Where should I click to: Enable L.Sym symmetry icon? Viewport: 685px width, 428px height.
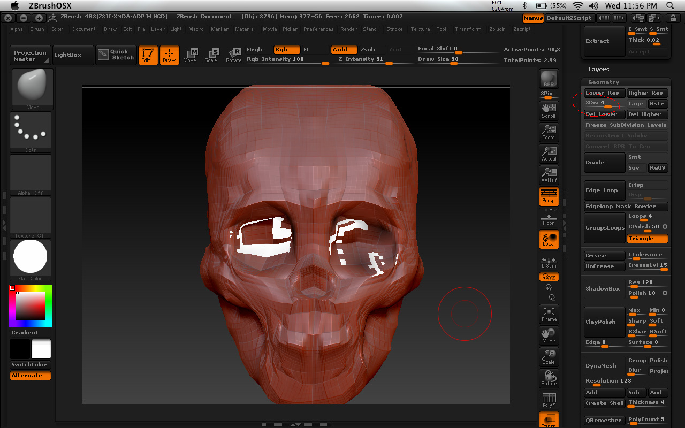coord(549,261)
